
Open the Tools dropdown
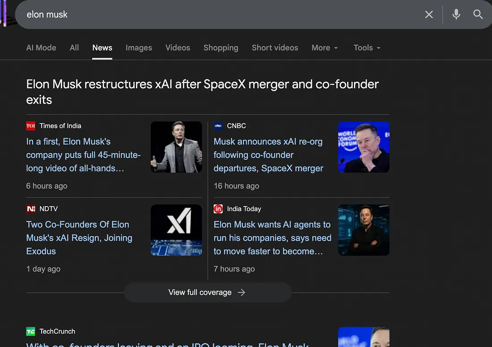tap(366, 48)
